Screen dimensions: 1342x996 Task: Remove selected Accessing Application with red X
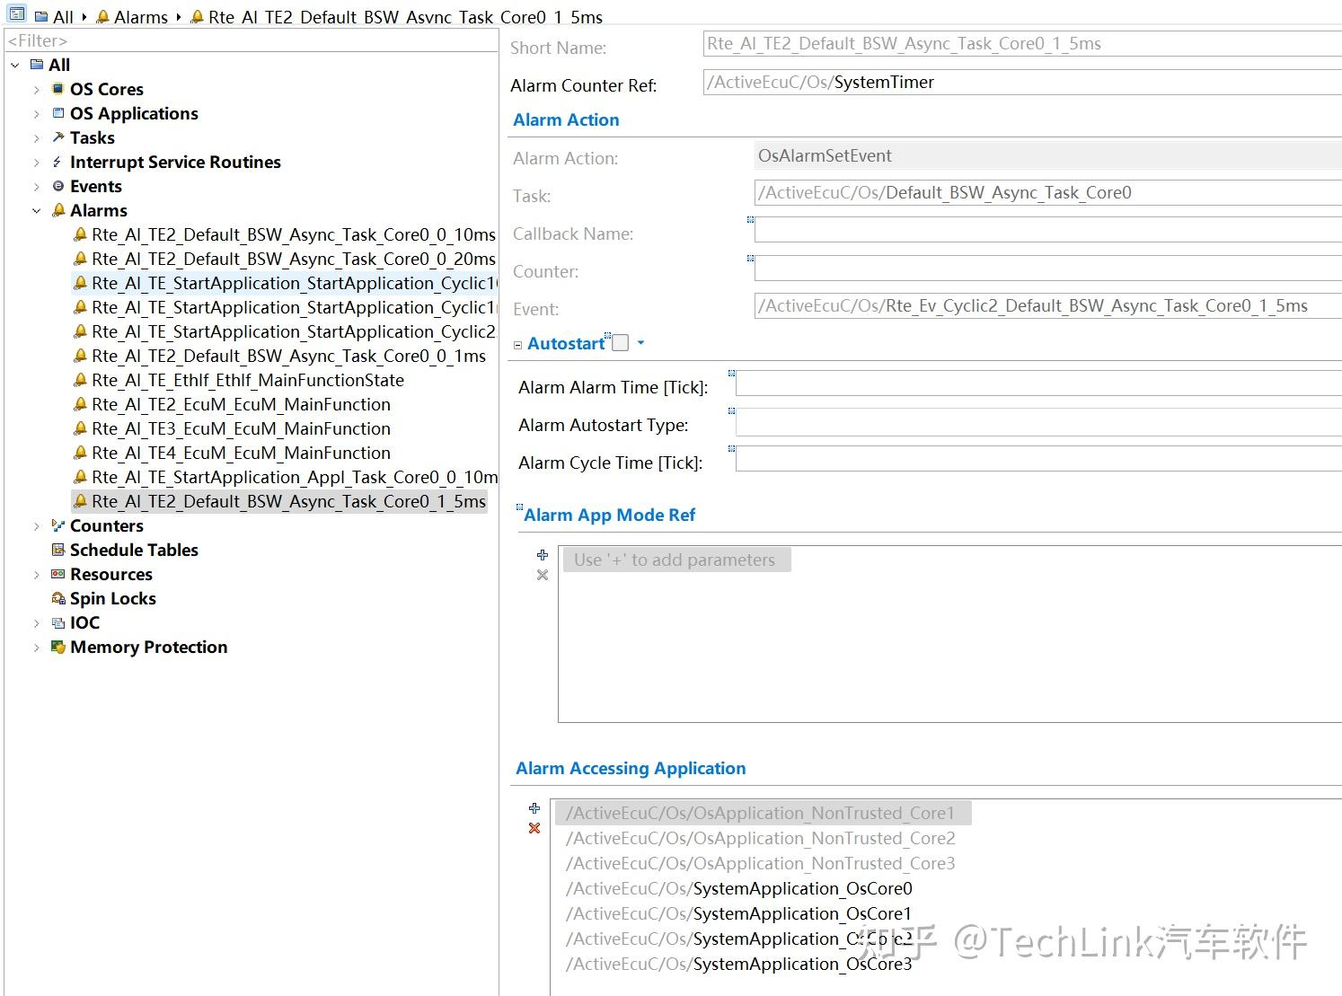[x=534, y=828]
